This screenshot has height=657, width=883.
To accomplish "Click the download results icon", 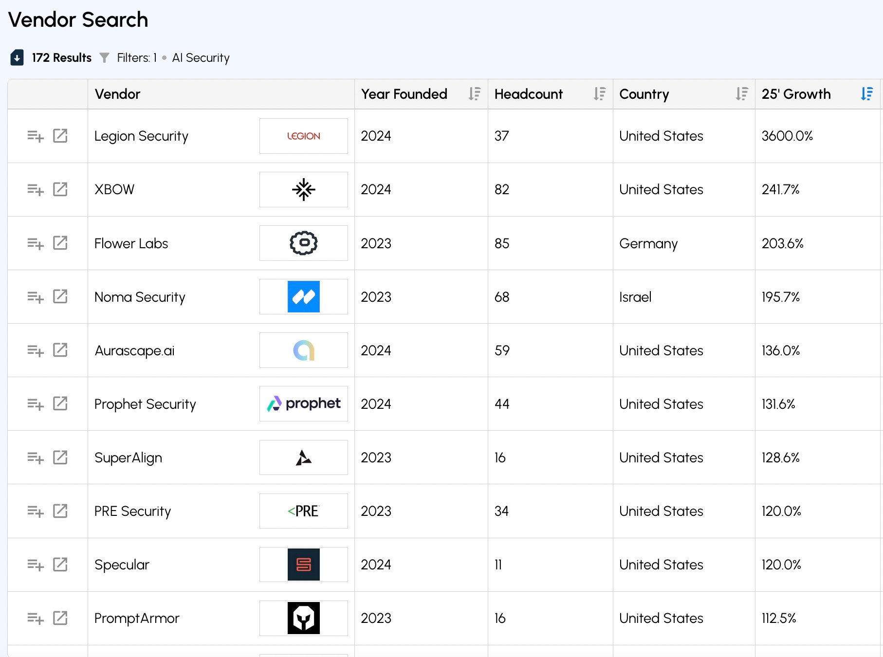I will (17, 58).
